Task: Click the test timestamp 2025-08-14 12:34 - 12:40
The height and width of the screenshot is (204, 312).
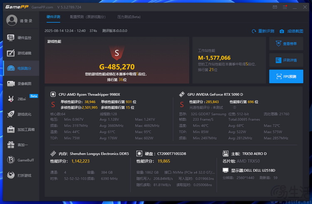Action: point(65,31)
